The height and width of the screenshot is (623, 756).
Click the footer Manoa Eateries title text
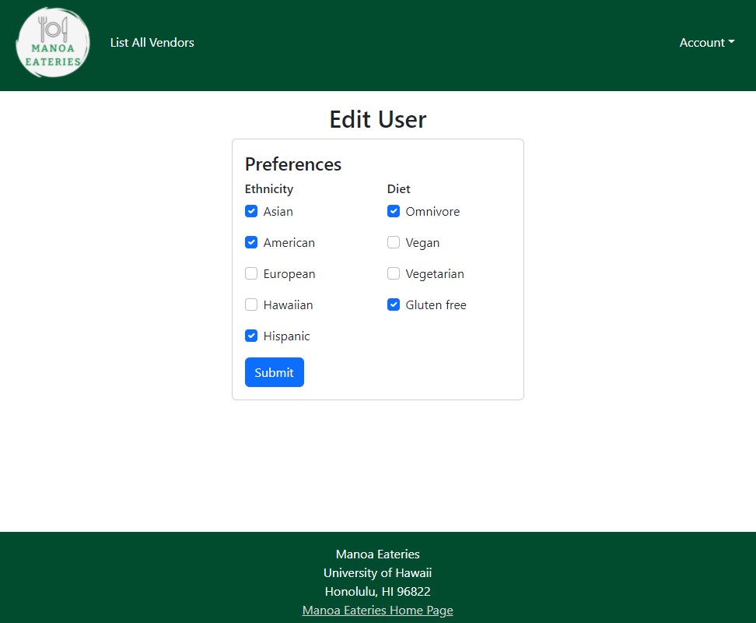click(x=377, y=554)
